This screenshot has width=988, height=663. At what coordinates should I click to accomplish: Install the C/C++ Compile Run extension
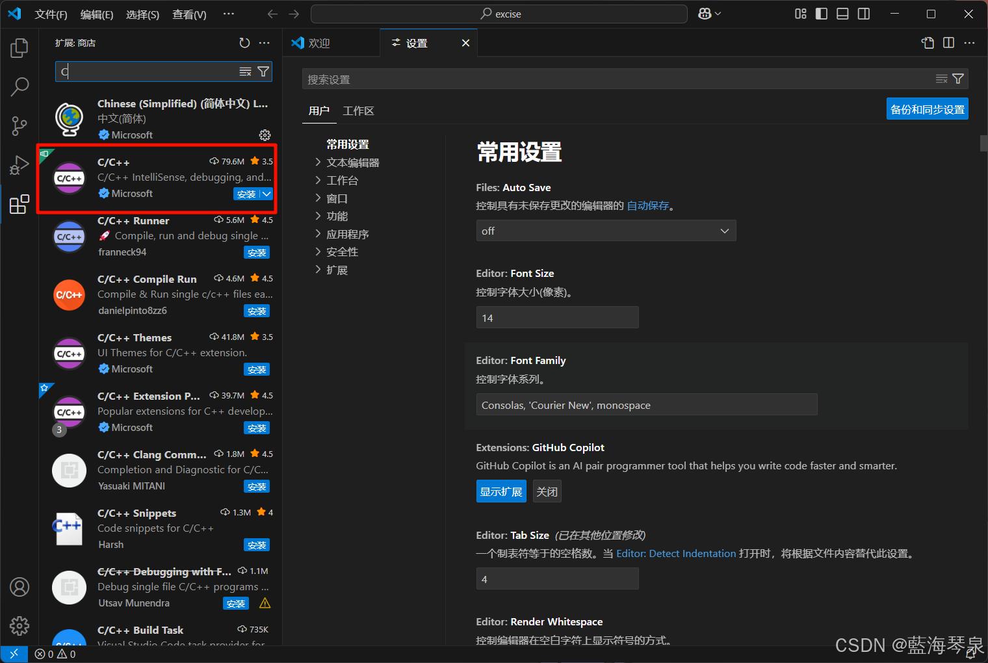(257, 311)
